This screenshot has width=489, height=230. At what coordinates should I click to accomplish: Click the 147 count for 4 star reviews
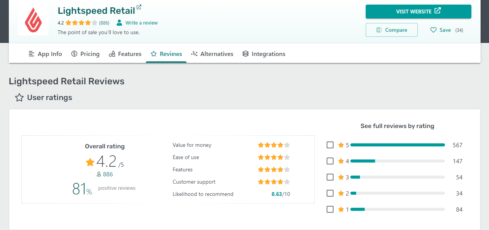pos(457,161)
